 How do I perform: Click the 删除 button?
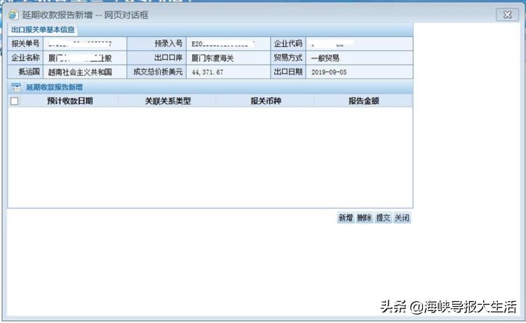[364, 218]
